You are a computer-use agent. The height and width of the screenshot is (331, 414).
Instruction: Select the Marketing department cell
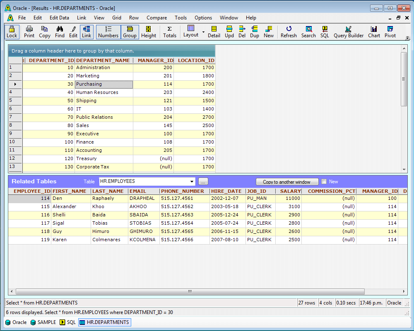(104, 76)
